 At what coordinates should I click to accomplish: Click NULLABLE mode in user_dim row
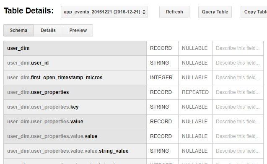pyautogui.click(x=195, y=48)
